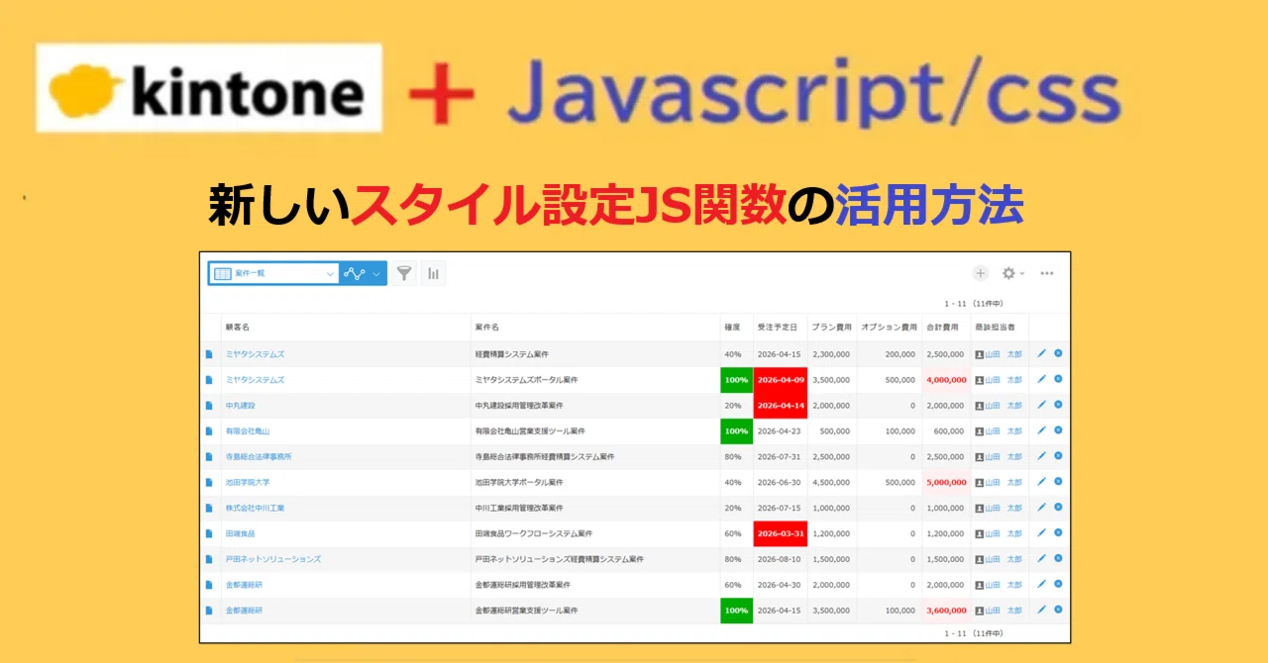The image size is (1268, 663).
Task: Open the filter funnel icon
Action: [x=404, y=273]
